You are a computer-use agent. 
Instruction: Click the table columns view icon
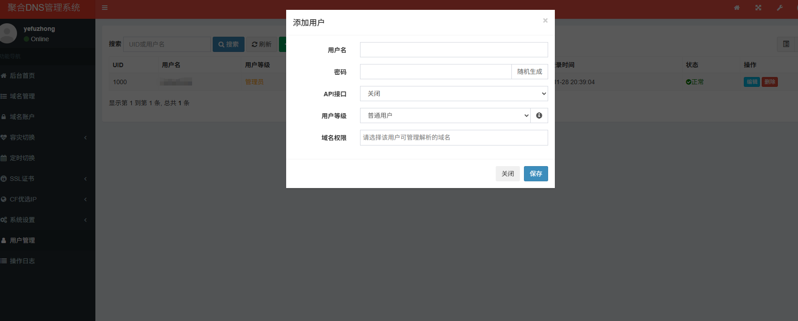point(786,44)
